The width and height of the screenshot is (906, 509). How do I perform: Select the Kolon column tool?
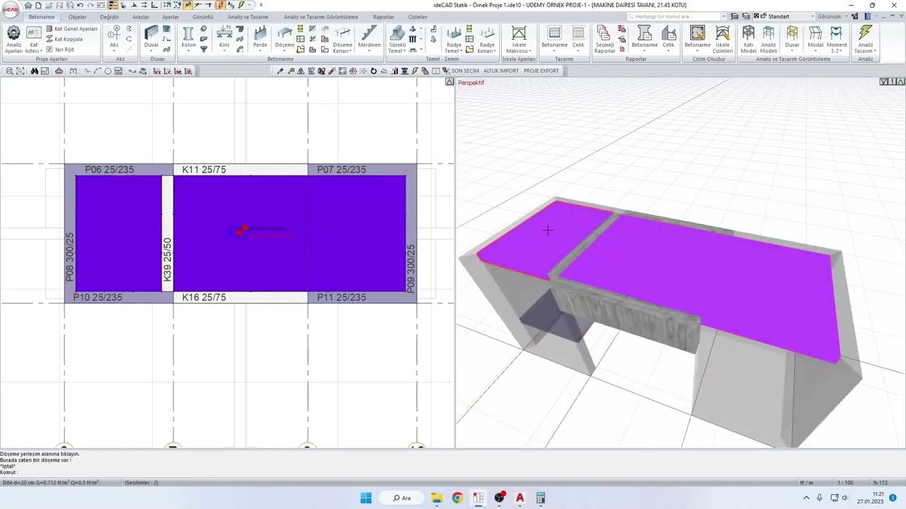point(188,39)
